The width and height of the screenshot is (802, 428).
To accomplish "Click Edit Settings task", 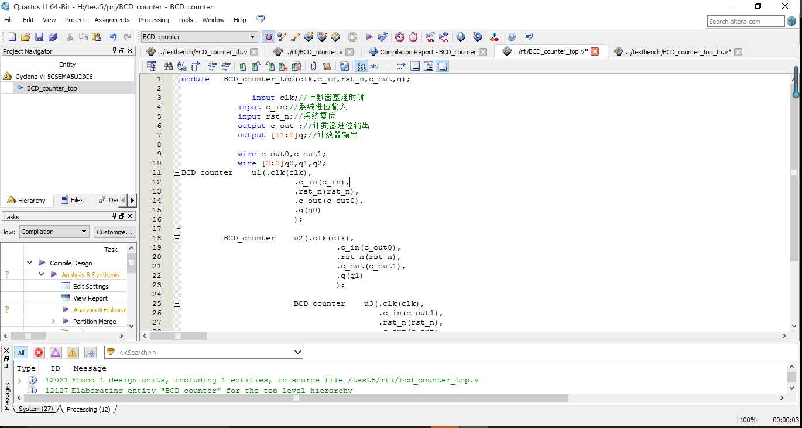I will 91,287.
